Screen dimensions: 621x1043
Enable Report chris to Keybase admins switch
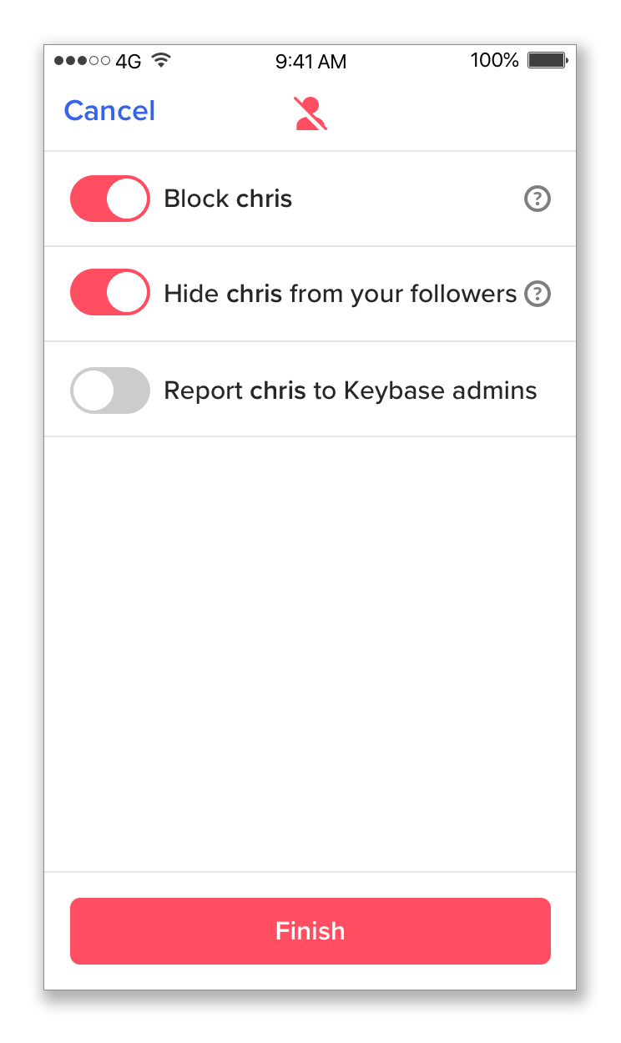click(x=110, y=390)
